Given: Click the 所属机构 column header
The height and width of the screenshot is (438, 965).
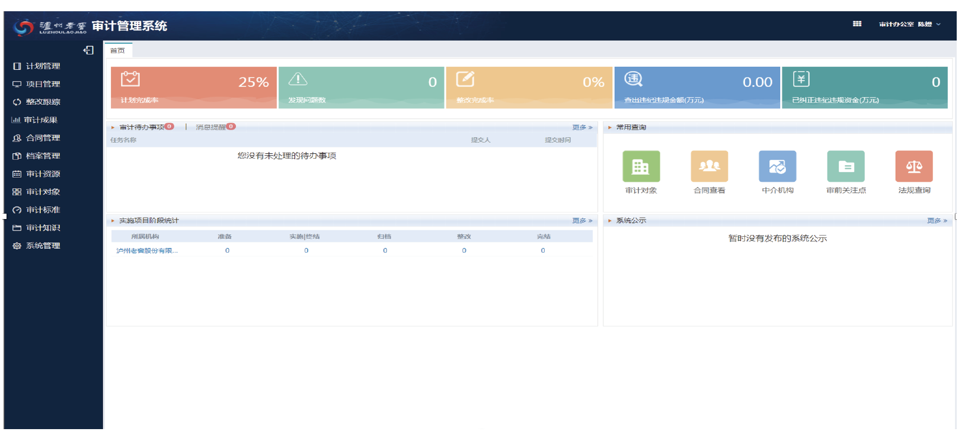Looking at the screenshot, I should [145, 237].
